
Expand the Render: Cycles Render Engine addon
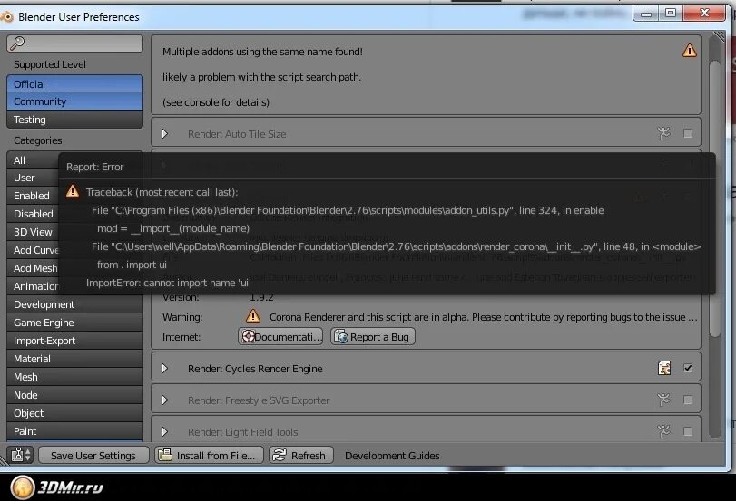165,369
